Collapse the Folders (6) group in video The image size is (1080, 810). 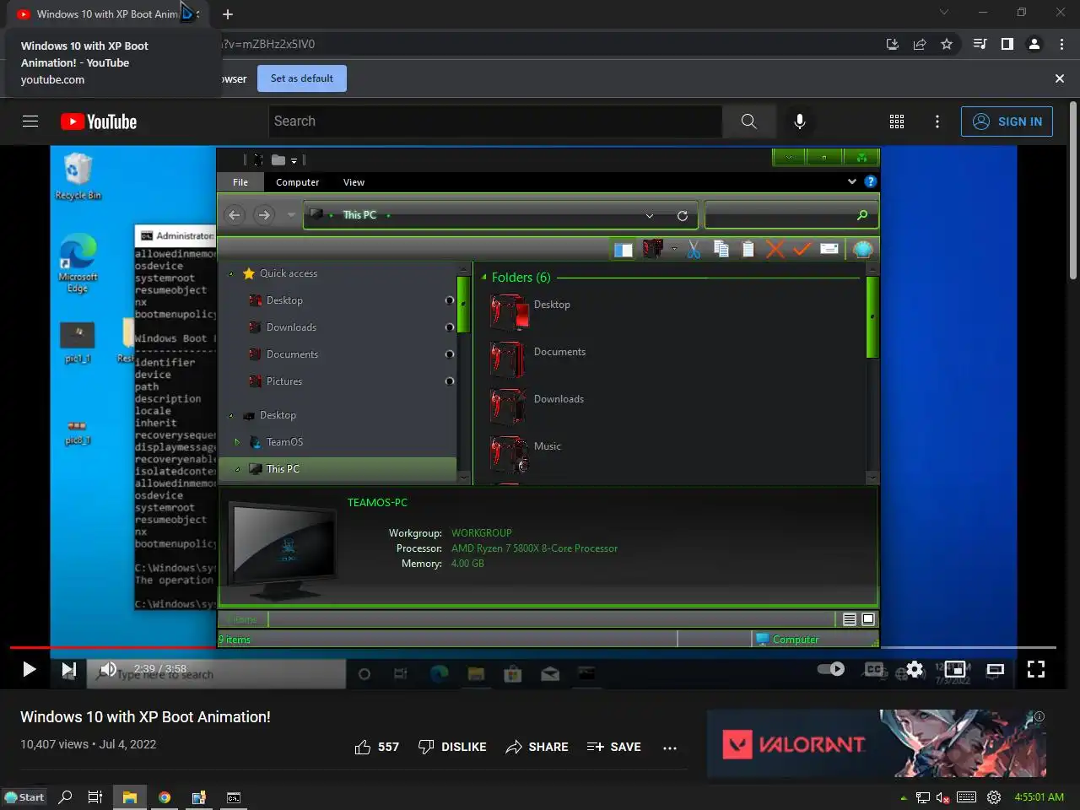(484, 277)
